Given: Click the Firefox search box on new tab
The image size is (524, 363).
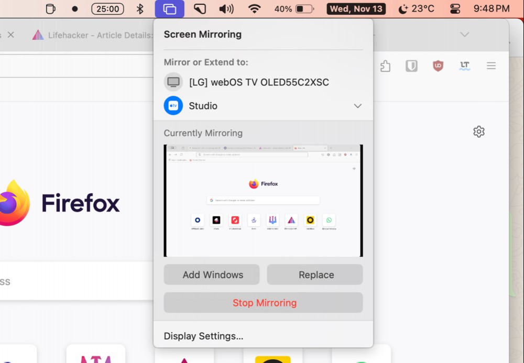Looking at the screenshot, I should [x=77, y=281].
